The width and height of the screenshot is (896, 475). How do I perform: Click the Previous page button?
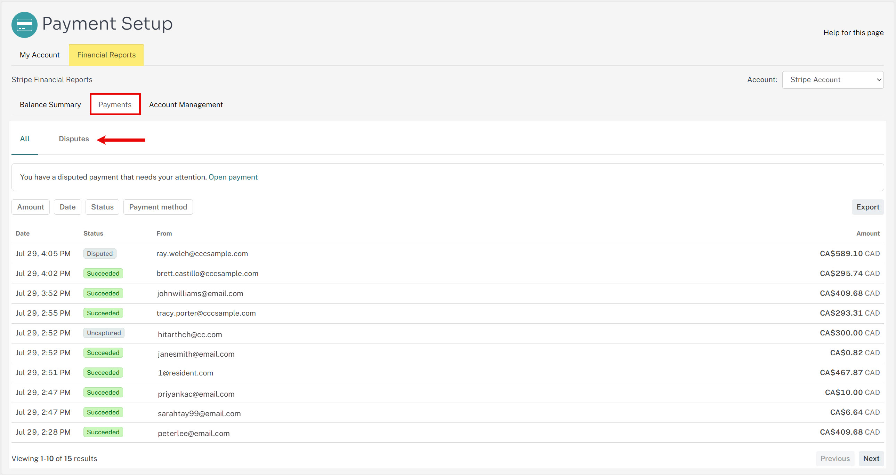tap(835, 458)
